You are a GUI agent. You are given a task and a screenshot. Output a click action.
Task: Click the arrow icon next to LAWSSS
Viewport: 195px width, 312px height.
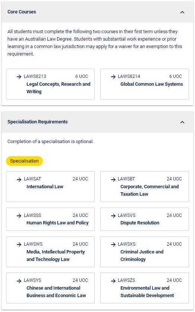(x=19, y=216)
